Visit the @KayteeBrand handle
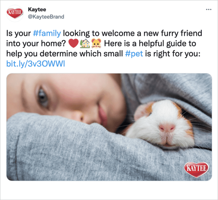The height and width of the screenshot is (200, 218). pyautogui.click(x=46, y=17)
